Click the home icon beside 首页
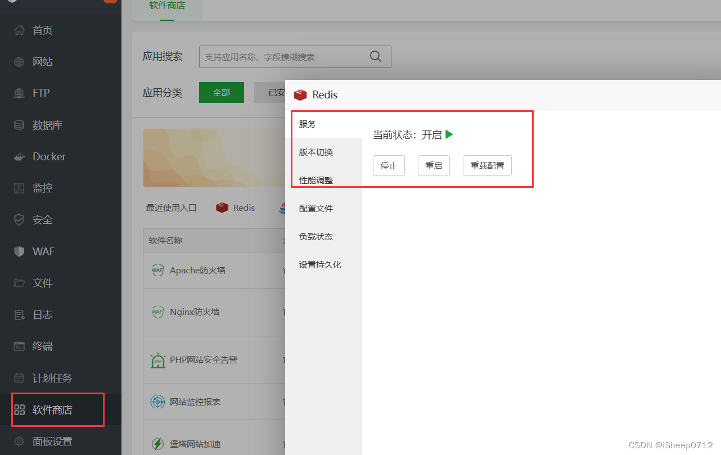 tap(20, 30)
